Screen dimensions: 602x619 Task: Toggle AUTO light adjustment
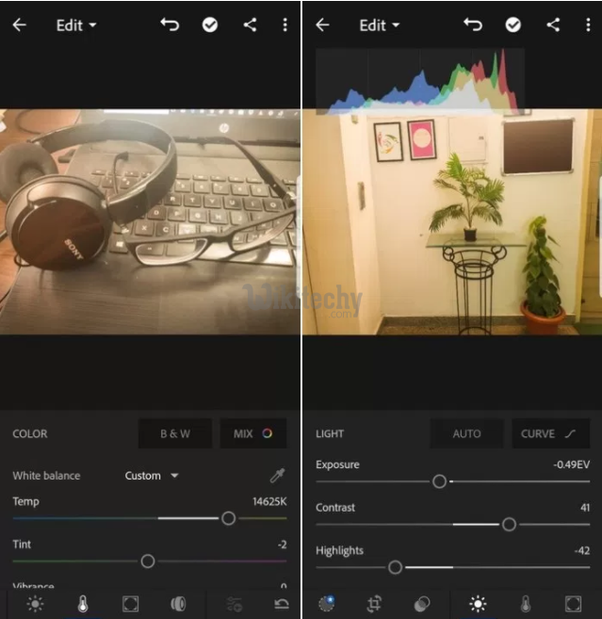[x=466, y=433]
